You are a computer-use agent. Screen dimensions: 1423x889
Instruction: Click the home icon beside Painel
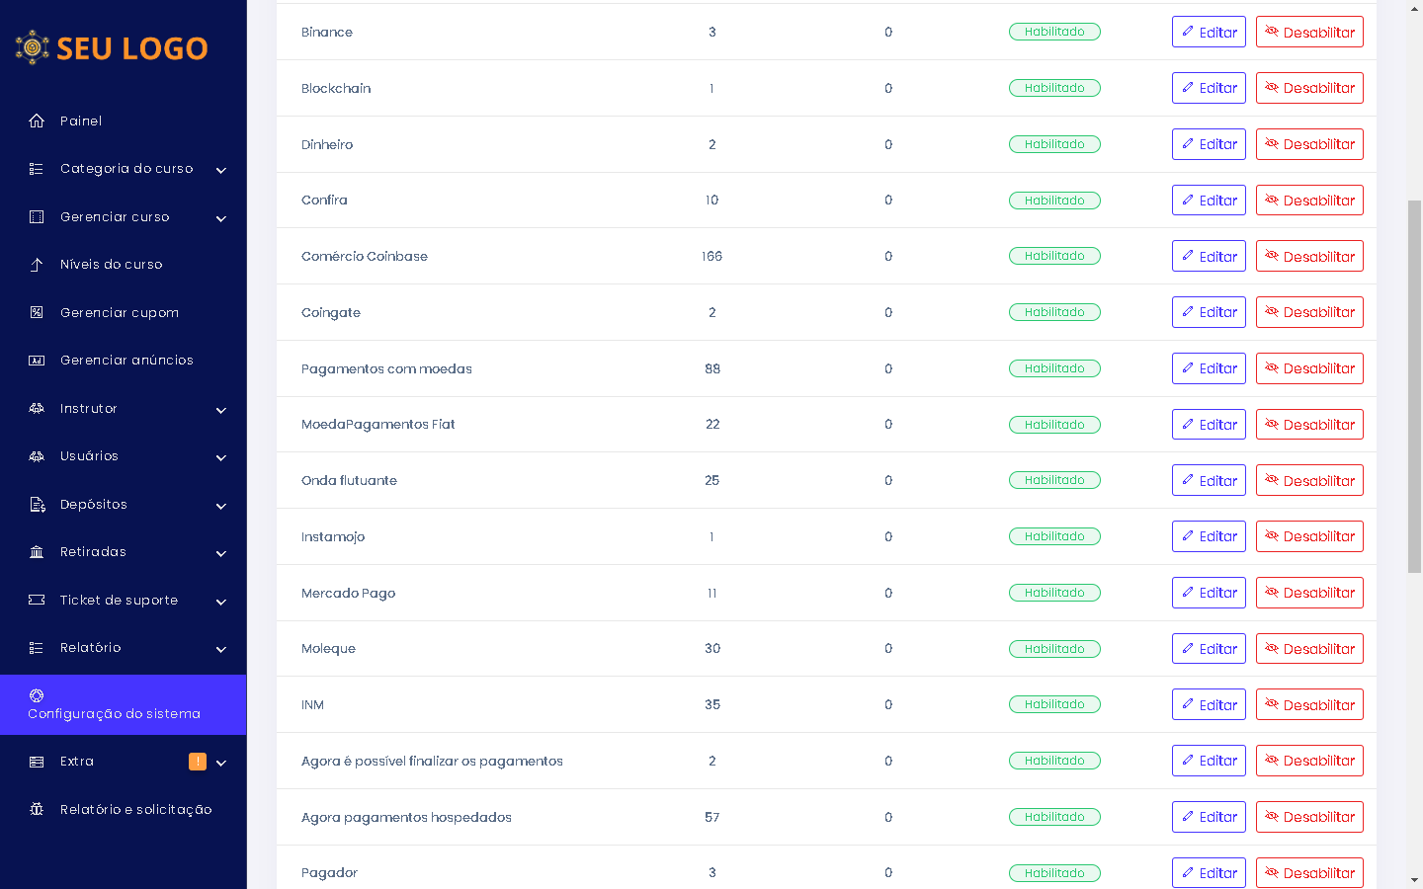(x=37, y=121)
